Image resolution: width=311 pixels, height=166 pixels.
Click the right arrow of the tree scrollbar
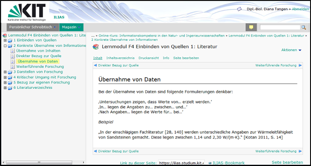84,162
